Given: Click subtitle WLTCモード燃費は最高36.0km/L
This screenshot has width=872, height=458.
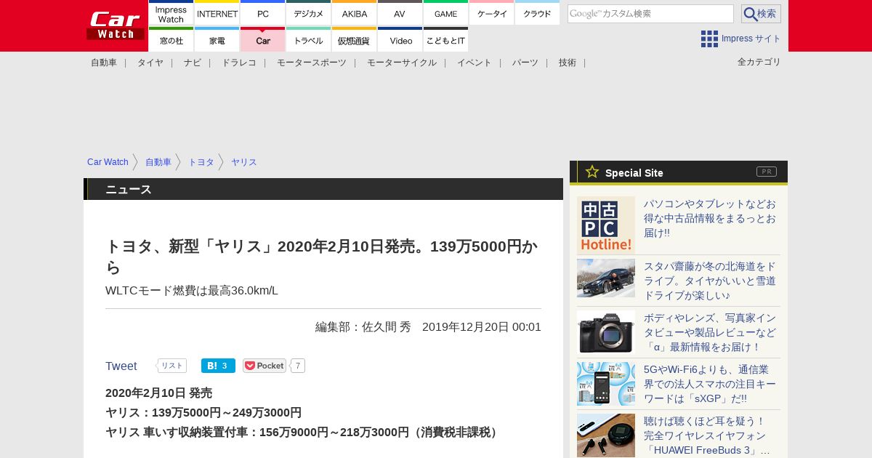Looking at the screenshot, I should (x=192, y=291).
